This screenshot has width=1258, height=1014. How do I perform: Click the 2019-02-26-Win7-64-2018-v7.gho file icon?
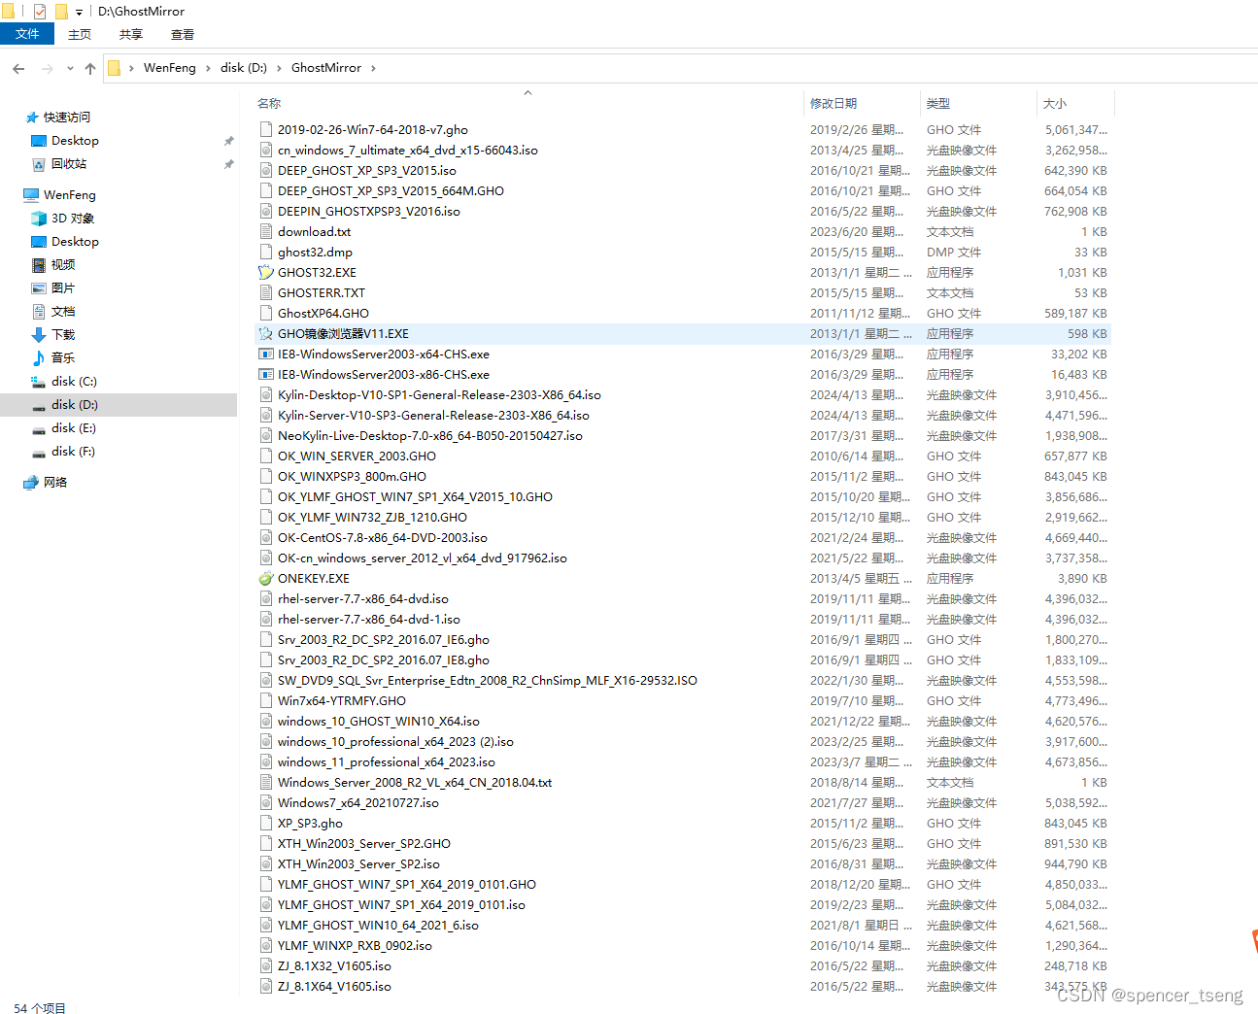(266, 130)
